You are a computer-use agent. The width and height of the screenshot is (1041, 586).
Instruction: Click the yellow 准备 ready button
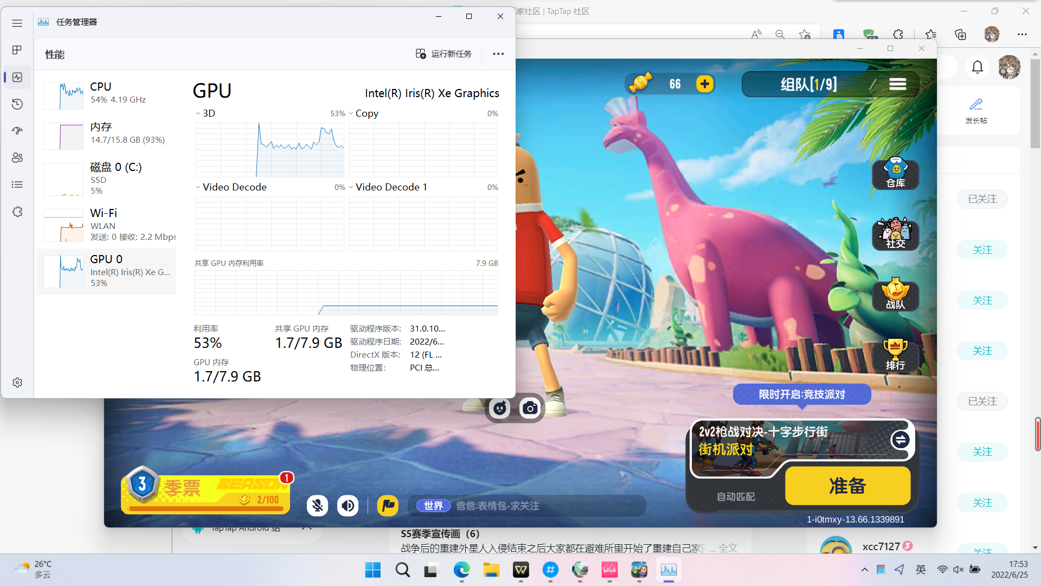pos(847,486)
